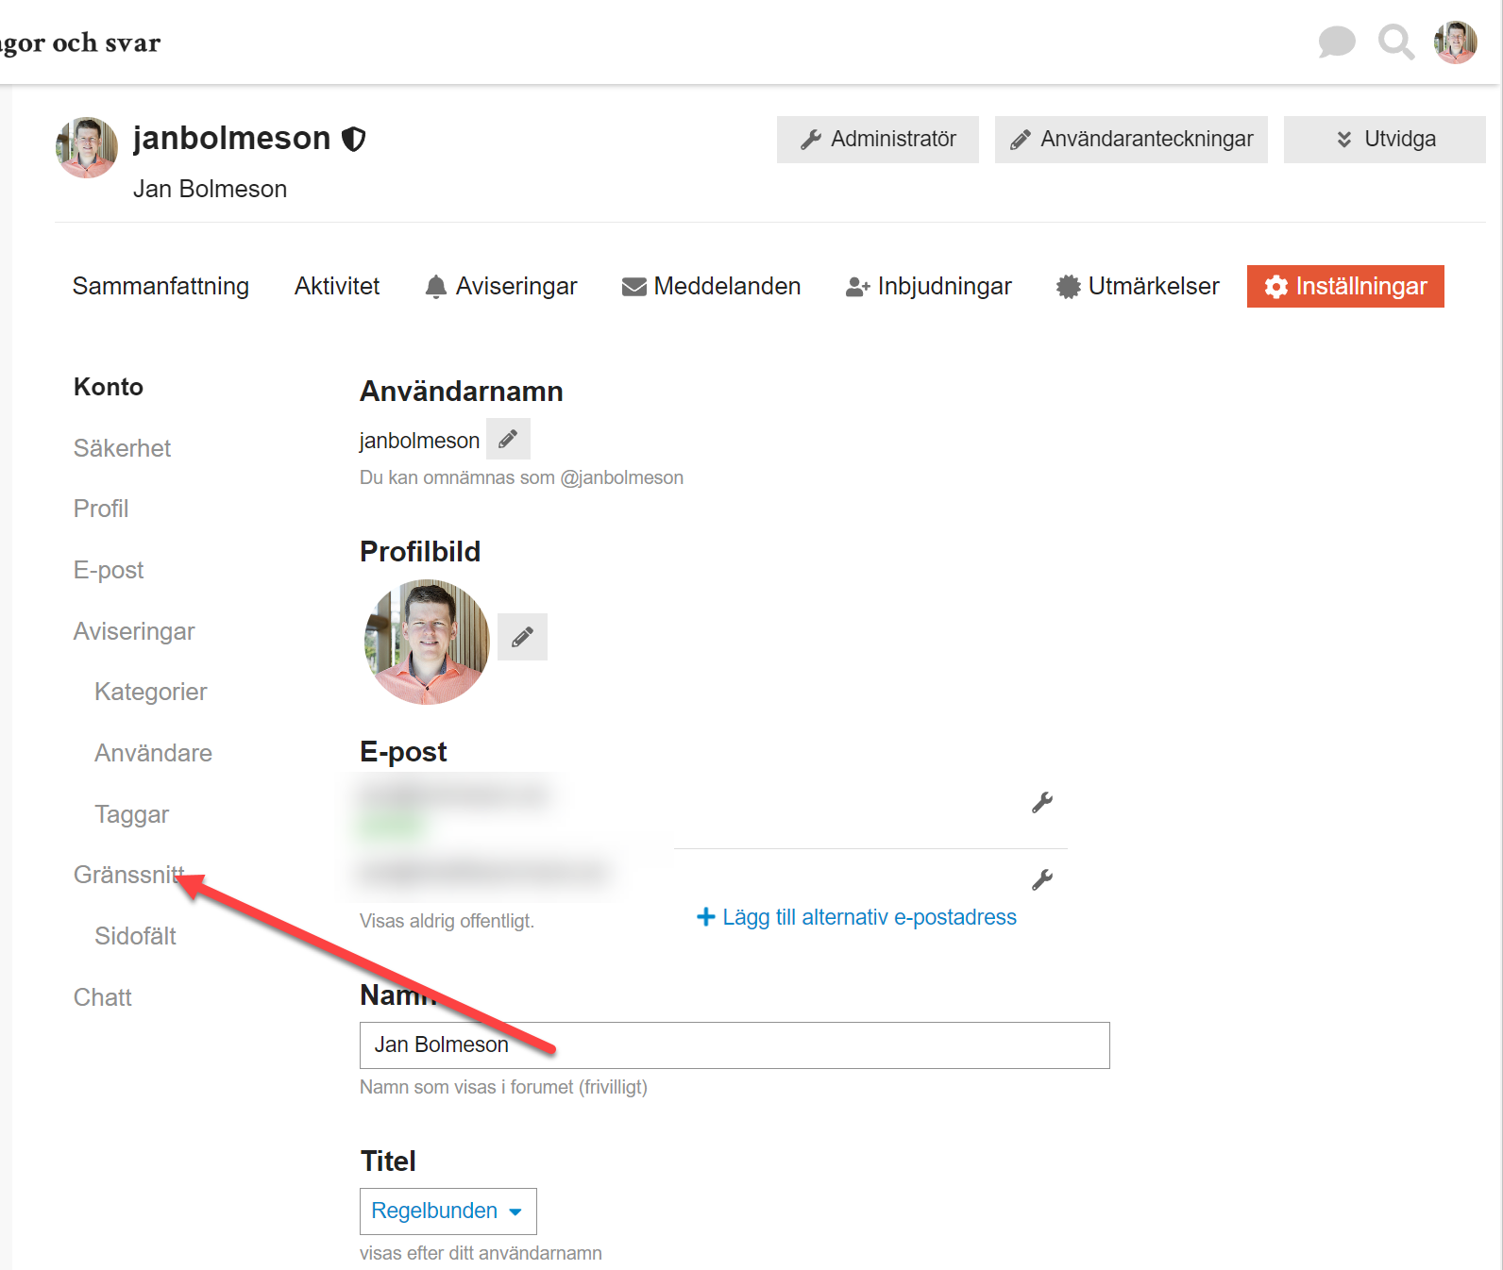
Task: Select Gränssnitt in the sidebar
Action: click(127, 875)
